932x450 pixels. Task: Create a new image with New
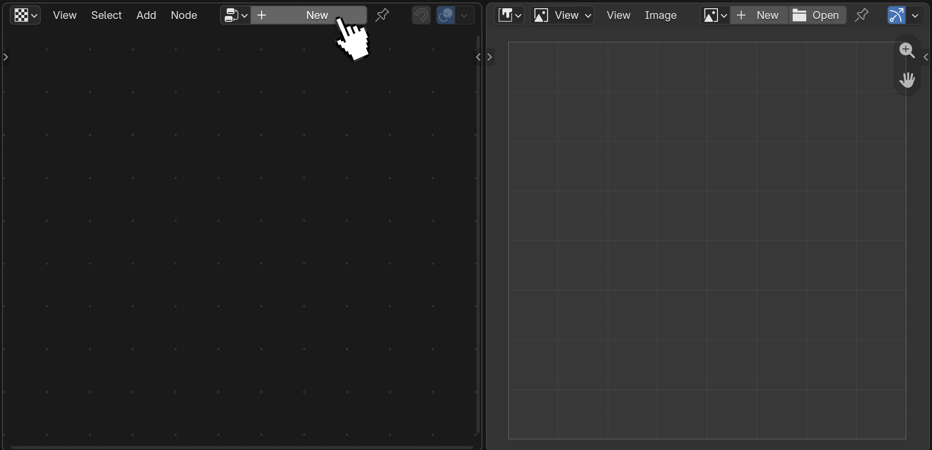click(759, 16)
